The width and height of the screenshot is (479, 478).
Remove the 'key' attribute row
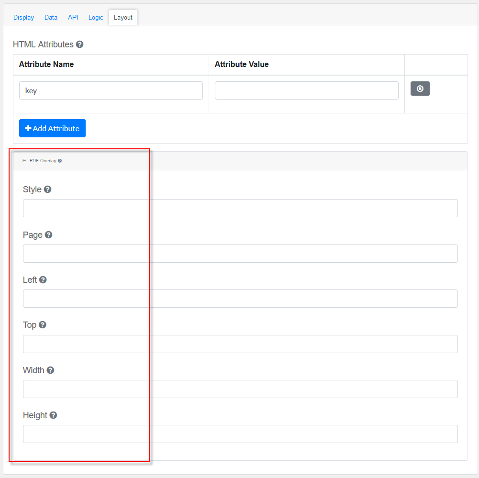click(x=420, y=89)
